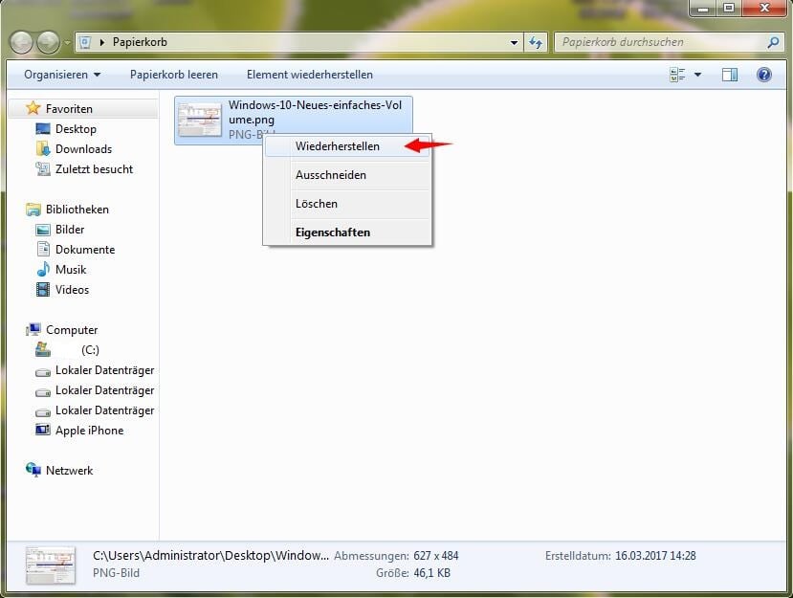Click Eigenschaften in the context menu
793x598 pixels.
pyautogui.click(x=332, y=233)
